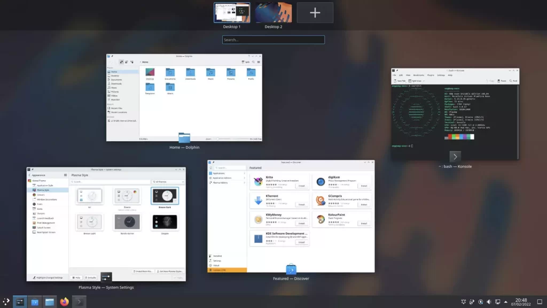Screen dimensions: 547x308
Task: Open the Documents folder icon in Dolphin
Action: click(170, 72)
